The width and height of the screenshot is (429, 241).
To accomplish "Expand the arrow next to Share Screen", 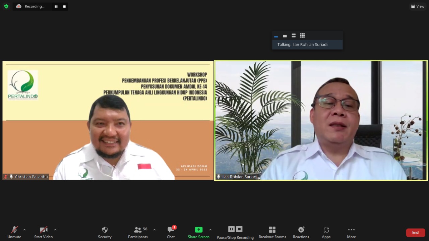I will click(210, 230).
